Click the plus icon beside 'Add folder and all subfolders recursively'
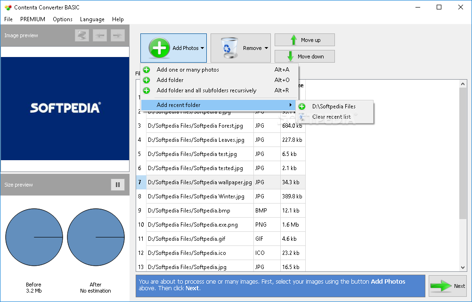 146,90
